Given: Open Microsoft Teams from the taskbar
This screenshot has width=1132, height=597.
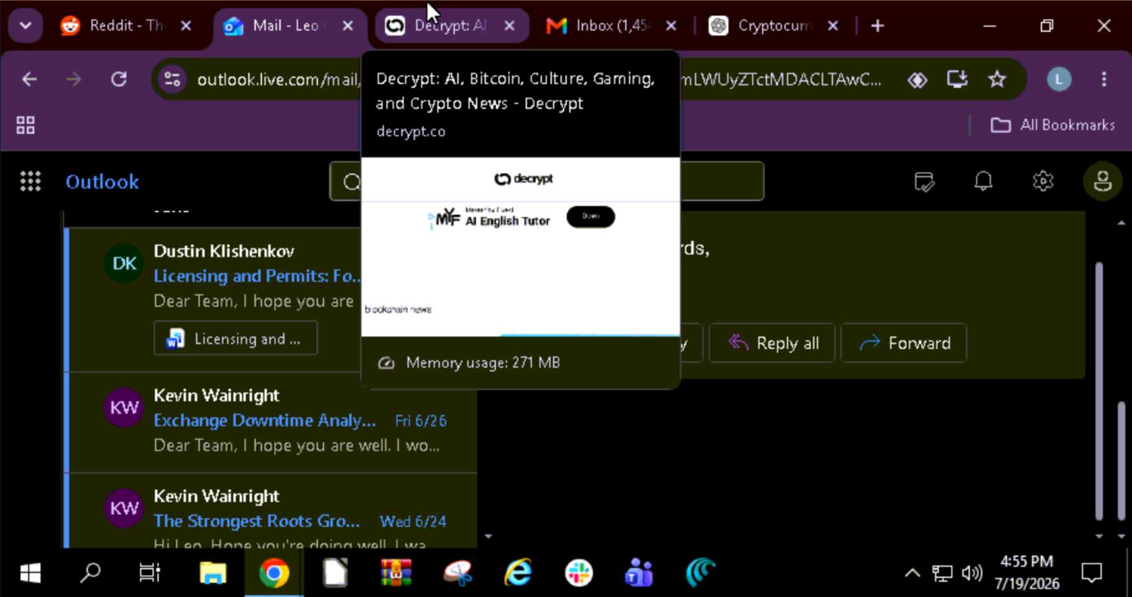Looking at the screenshot, I should [x=639, y=573].
